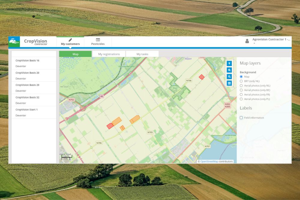The image size is (300, 200).
Task: Open My customers via pencil icon
Action: (x=70, y=40)
